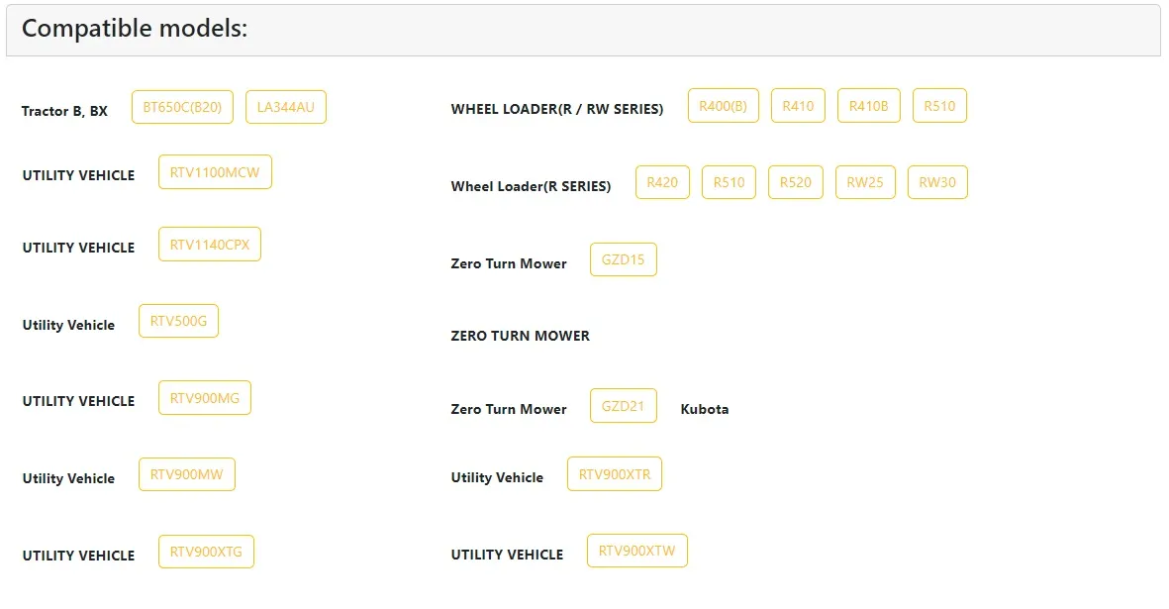The image size is (1169, 609).
Task: Click the 'Kubota' text next to GZD21
Action: [705, 409]
